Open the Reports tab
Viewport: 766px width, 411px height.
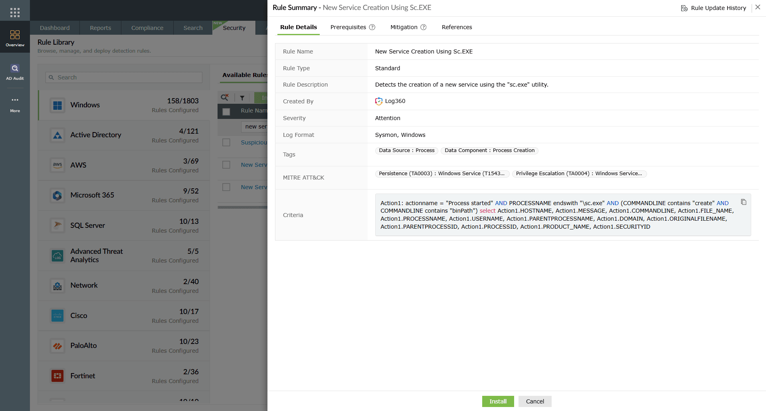pos(100,28)
